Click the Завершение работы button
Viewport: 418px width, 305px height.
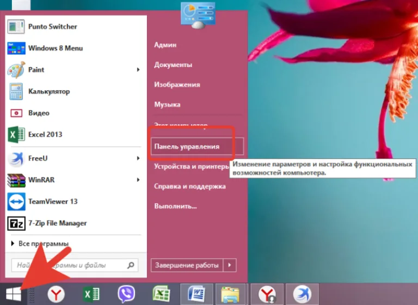187,265
